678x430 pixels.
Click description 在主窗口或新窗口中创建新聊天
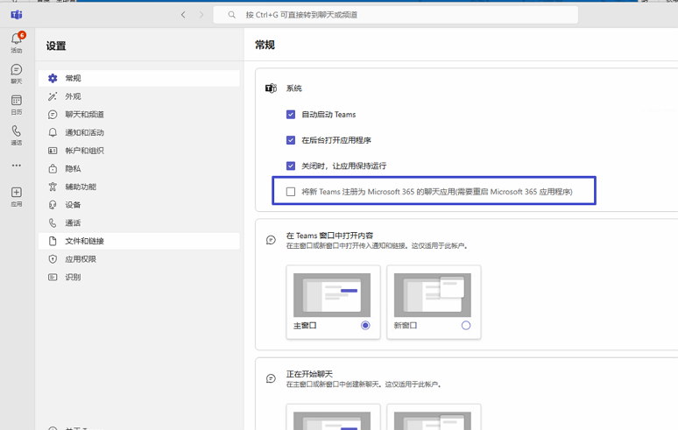click(x=364, y=384)
